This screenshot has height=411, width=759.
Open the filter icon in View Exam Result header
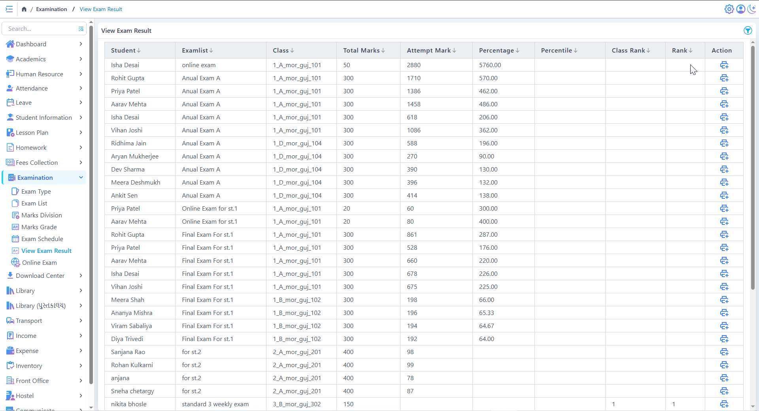click(x=748, y=30)
